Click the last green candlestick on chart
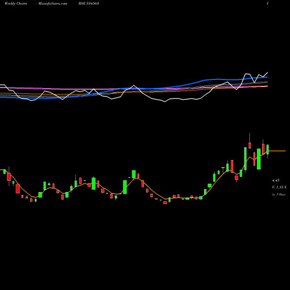This screenshot has height=290, width=290. (267, 149)
